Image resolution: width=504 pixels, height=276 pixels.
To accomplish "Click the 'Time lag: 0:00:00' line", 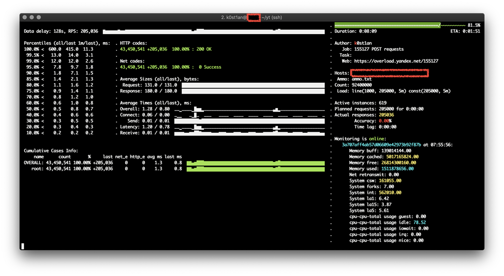I will click(x=375, y=127).
